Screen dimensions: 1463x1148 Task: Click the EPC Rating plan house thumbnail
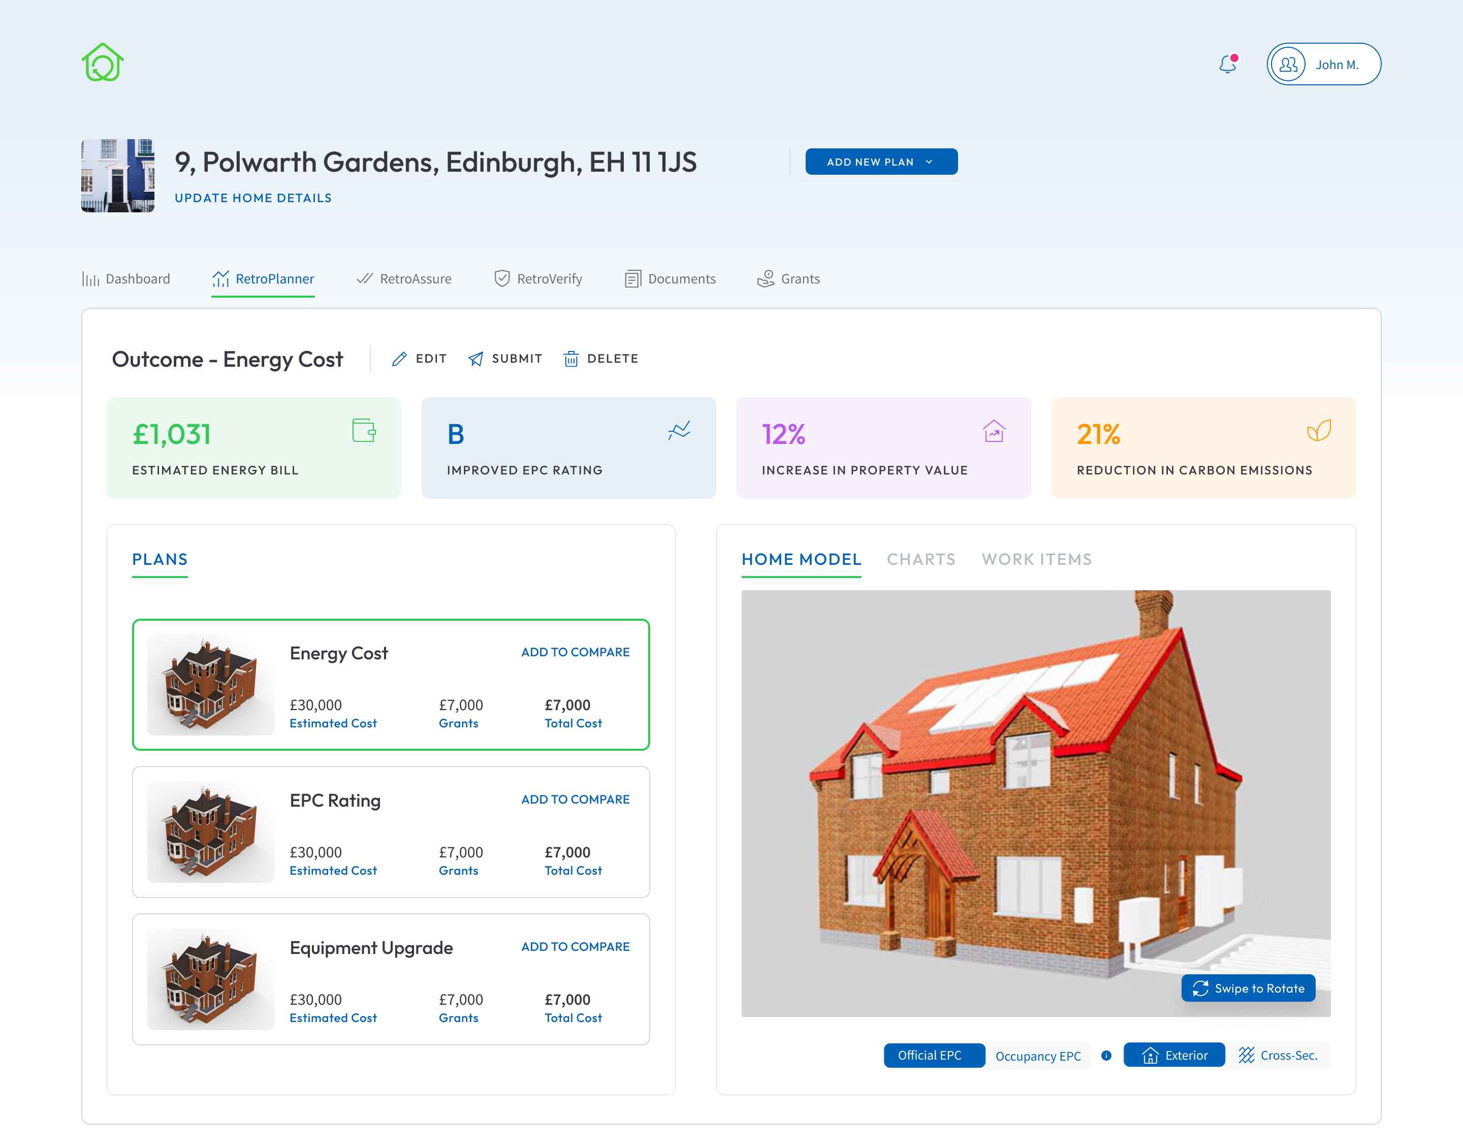click(210, 832)
